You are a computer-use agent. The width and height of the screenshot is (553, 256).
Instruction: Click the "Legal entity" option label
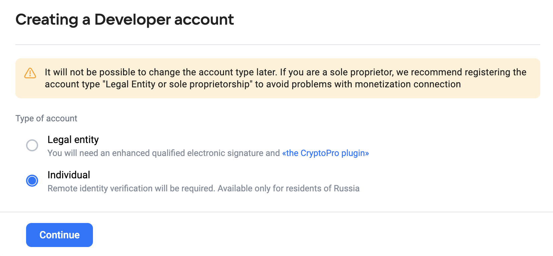[73, 140]
